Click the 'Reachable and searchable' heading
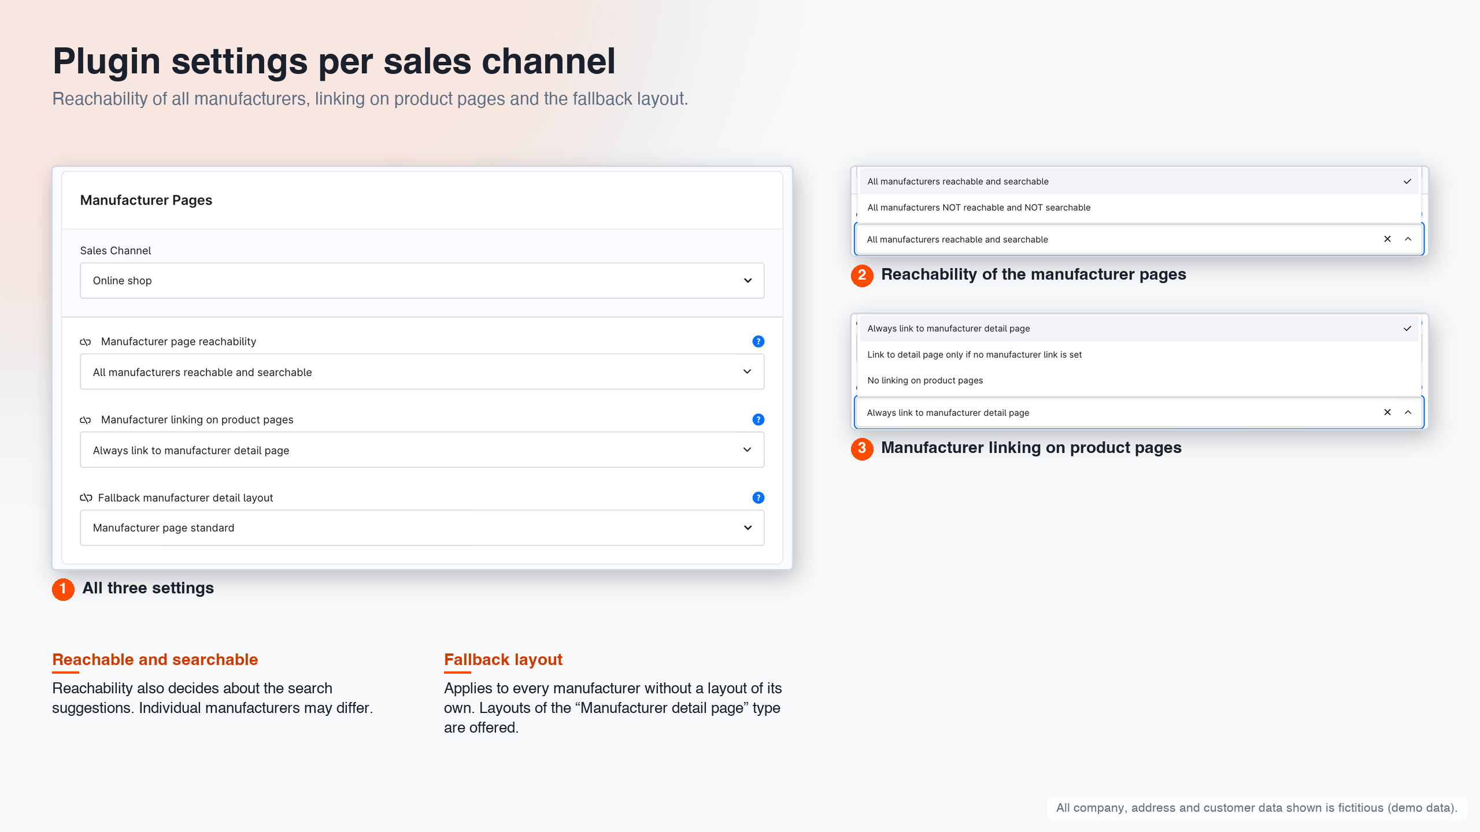The image size is (1480, 832). (x=155, y=659)
